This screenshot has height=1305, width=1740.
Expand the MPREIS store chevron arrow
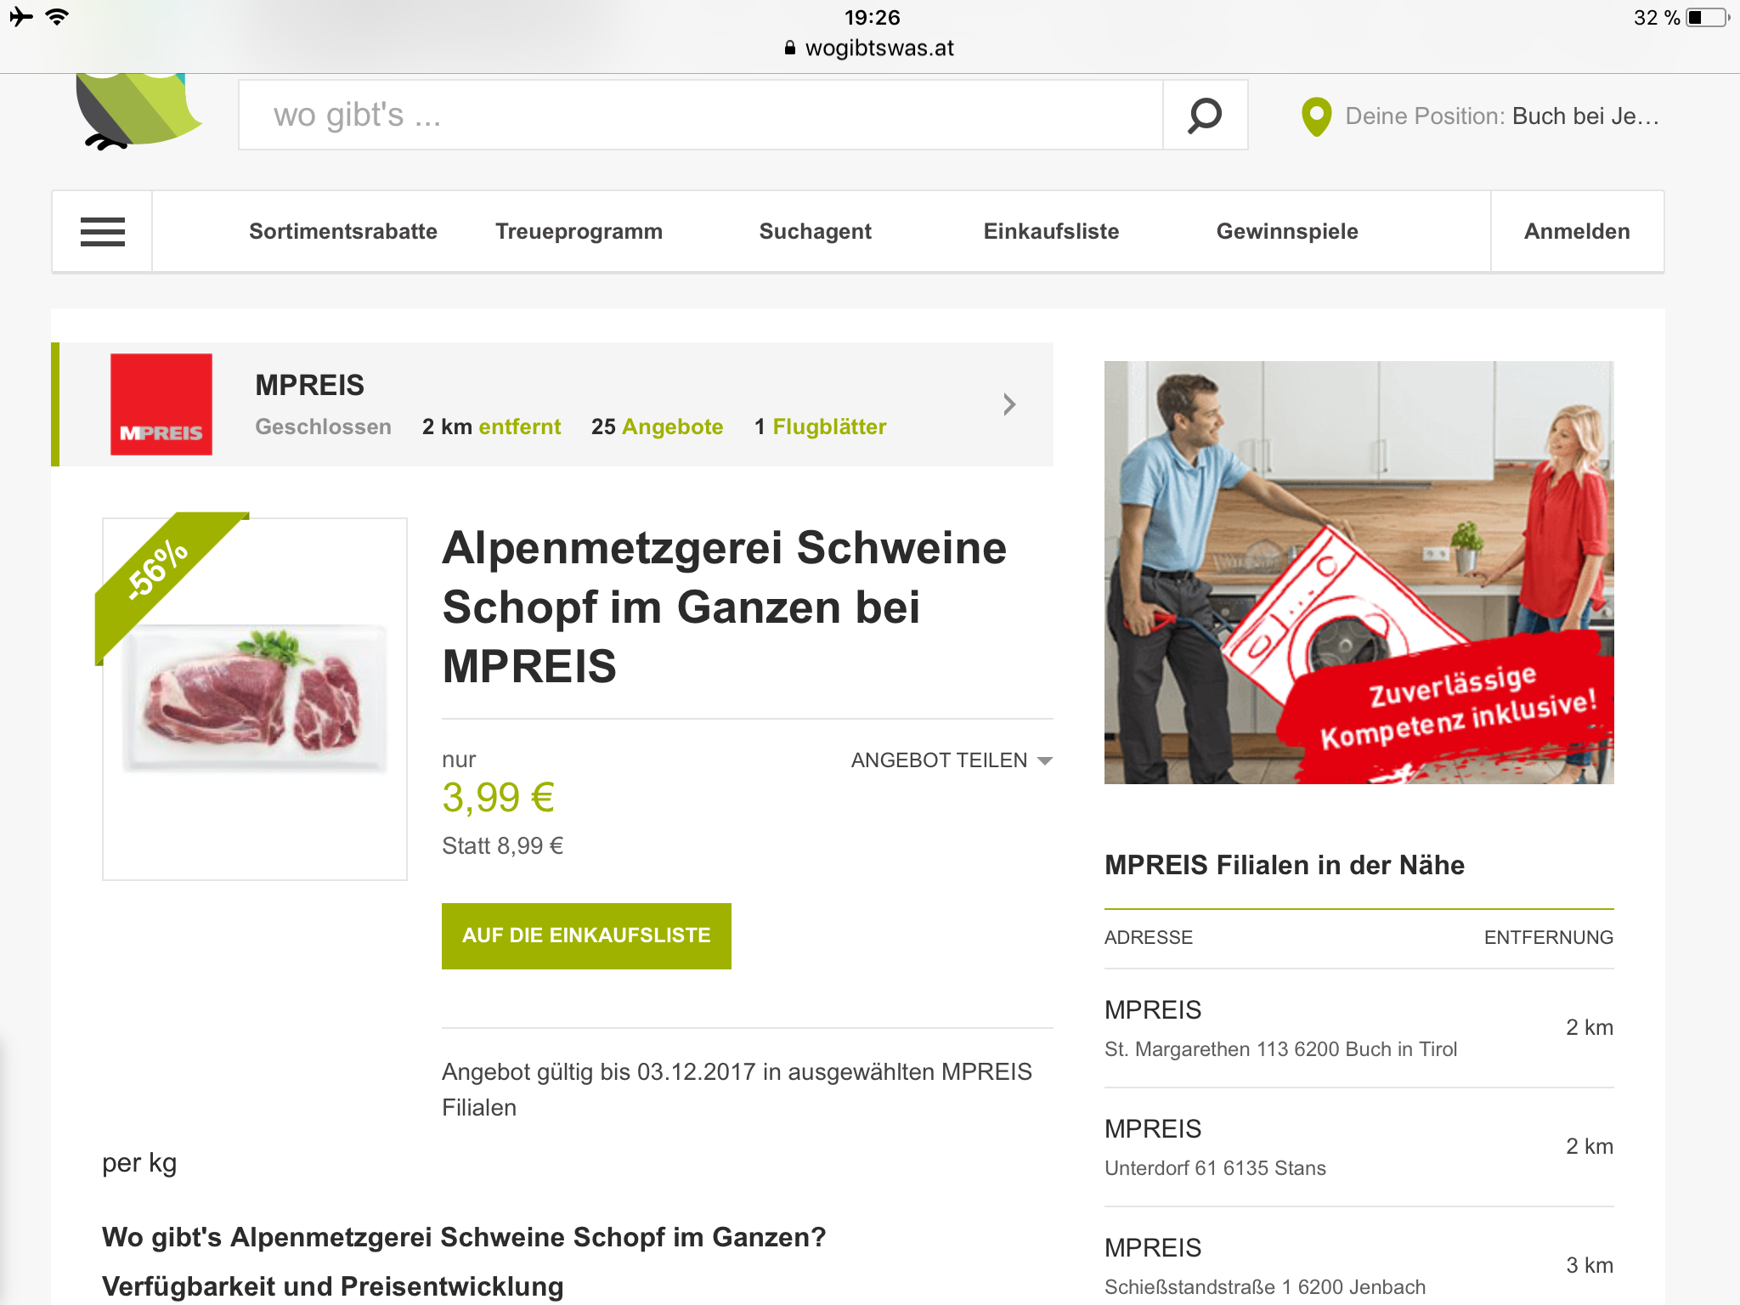(1009, 404)
